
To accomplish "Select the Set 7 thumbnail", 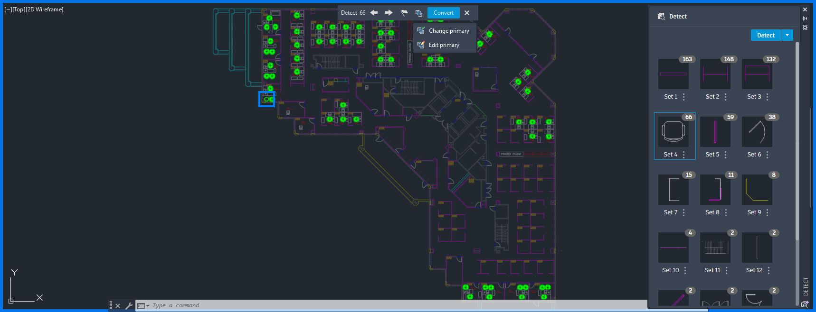I will click(674, 190).
